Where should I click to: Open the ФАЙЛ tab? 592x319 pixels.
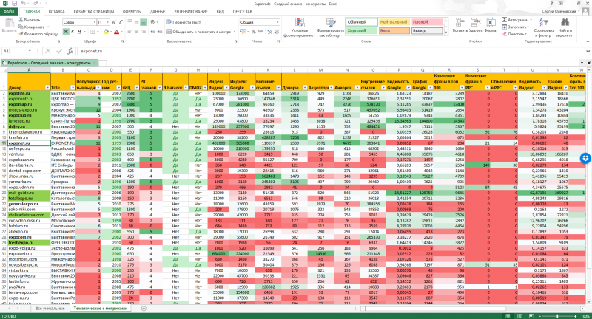point(9,12)
